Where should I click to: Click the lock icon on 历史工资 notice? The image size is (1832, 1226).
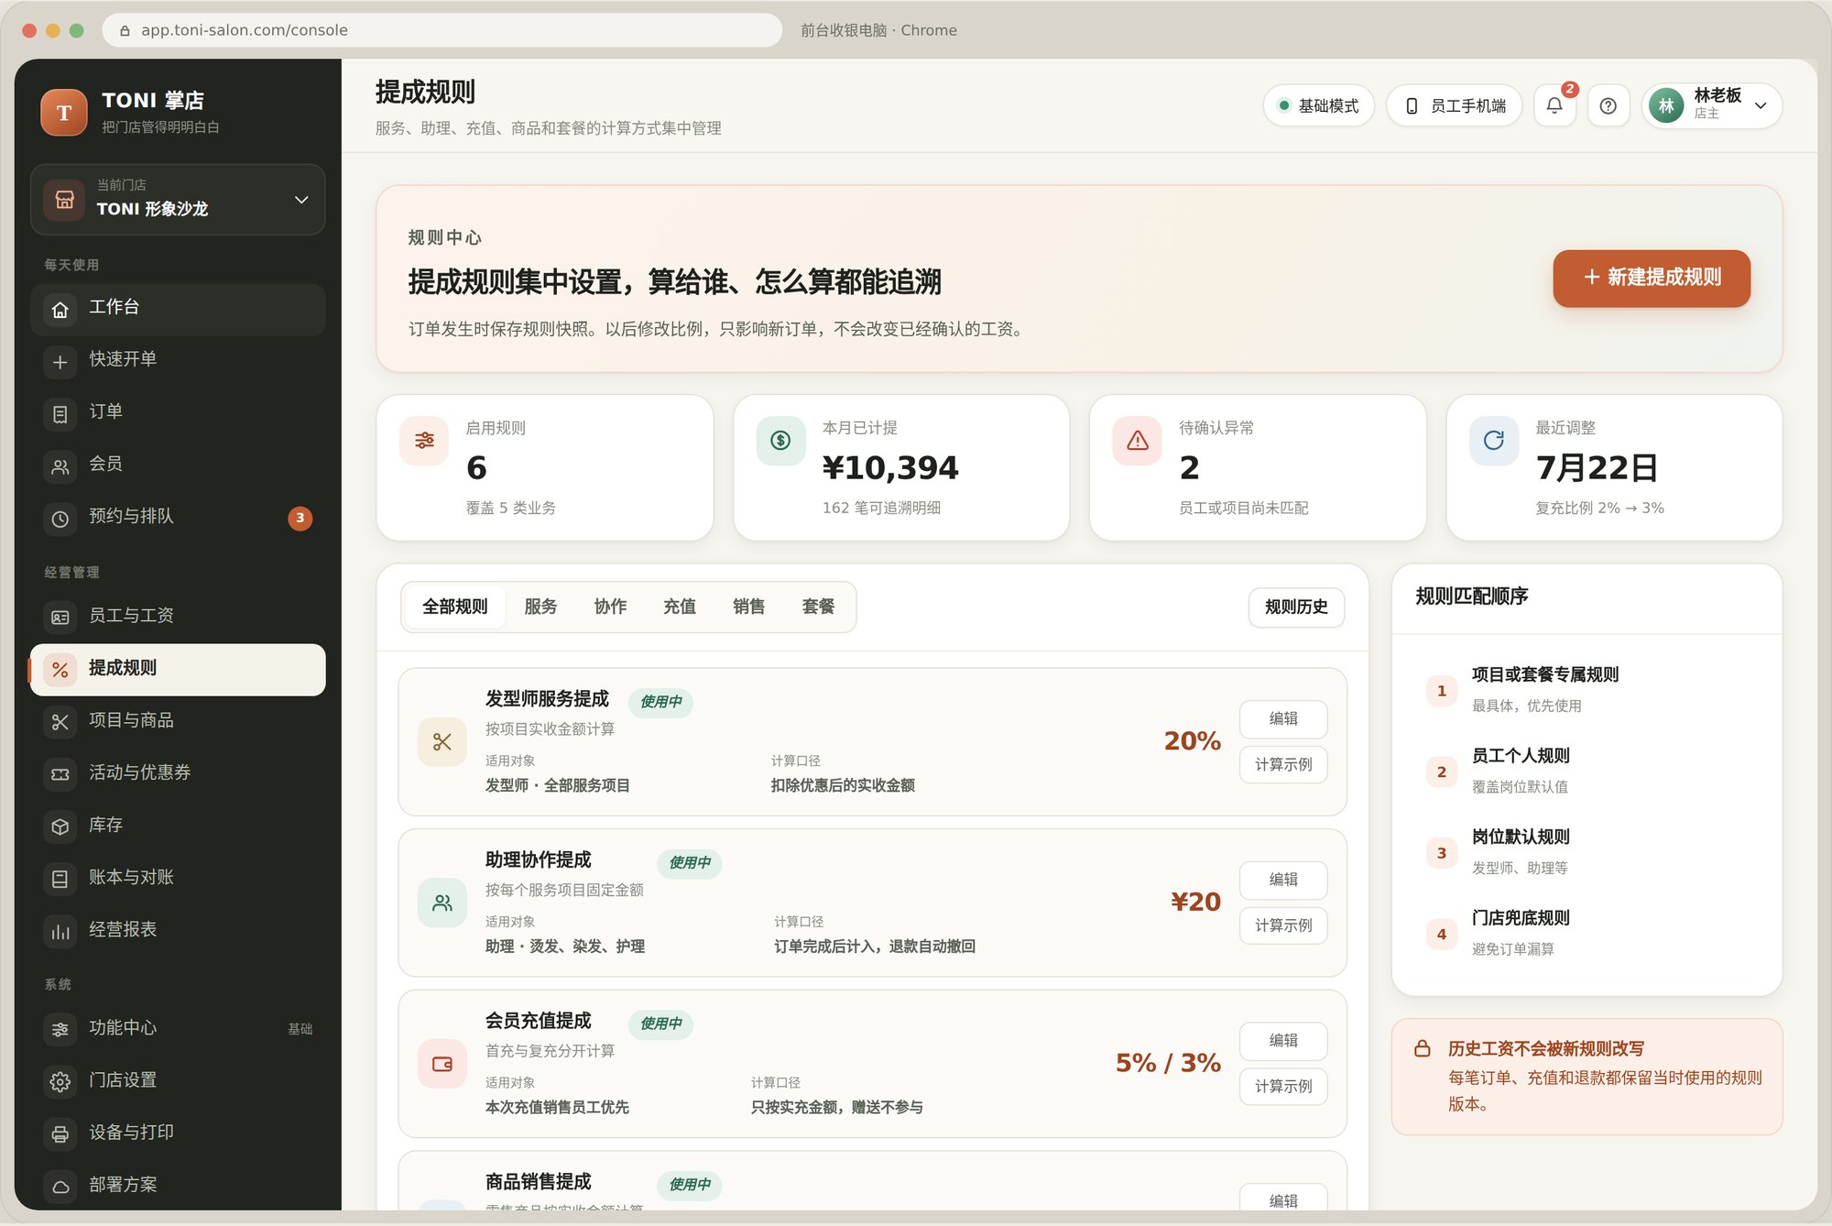[1423, 1048]
